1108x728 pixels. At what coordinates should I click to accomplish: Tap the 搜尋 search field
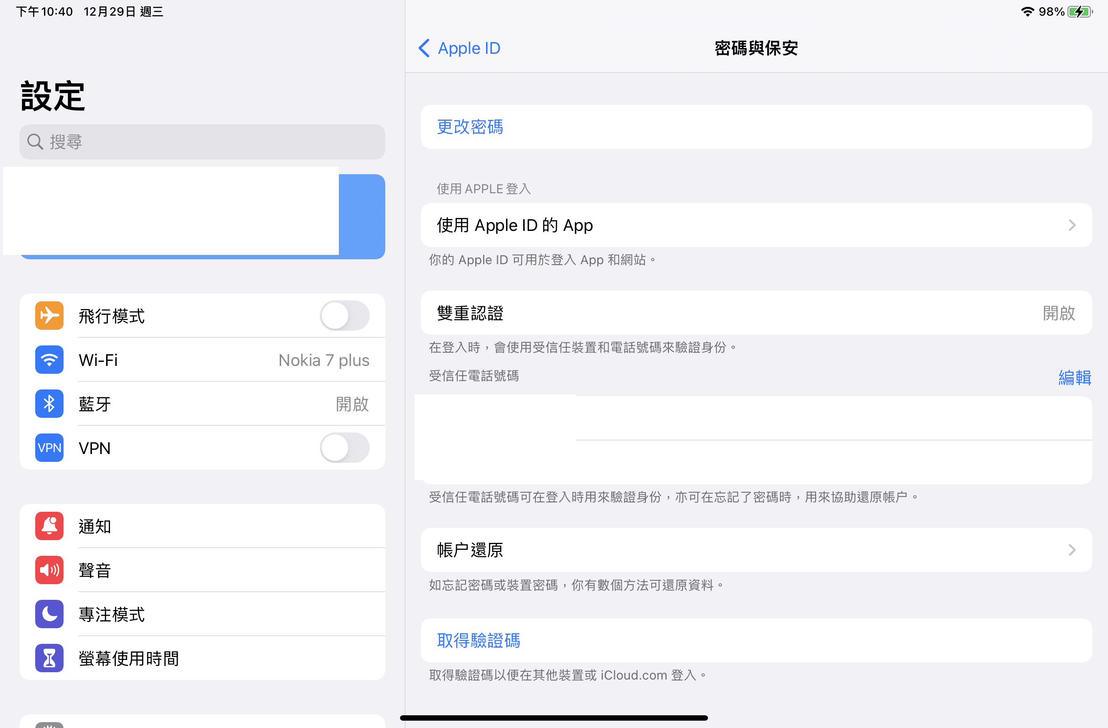(x=202, y=142)
